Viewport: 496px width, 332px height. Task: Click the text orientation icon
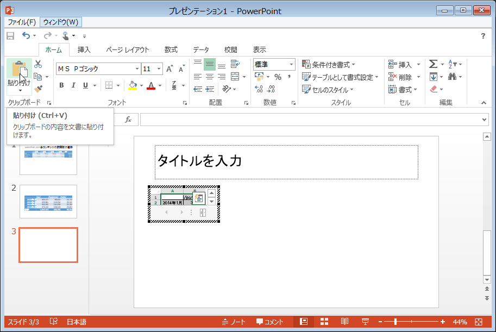point(227,89)
